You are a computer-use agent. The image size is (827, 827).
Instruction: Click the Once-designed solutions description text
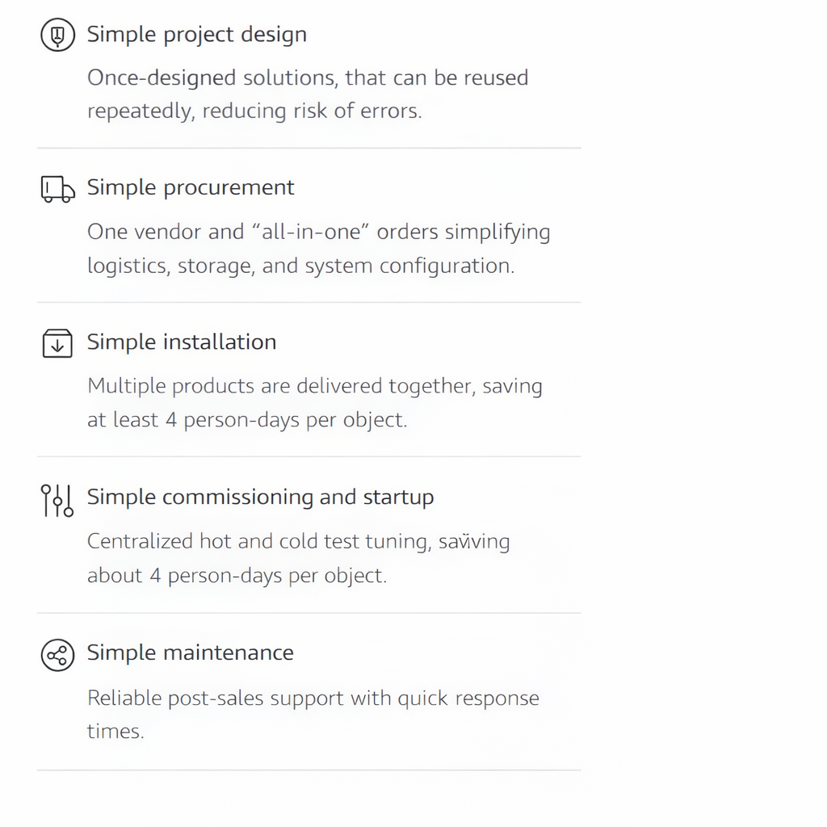click(308, 78)
